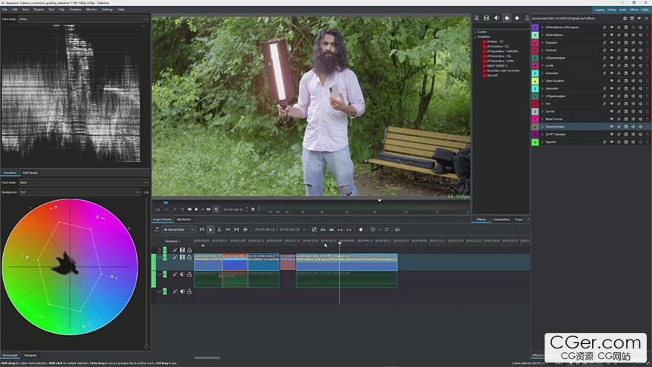Collapse the Templates folder
652x367 pixels.
pyautogui.click(x=475, y=36)
